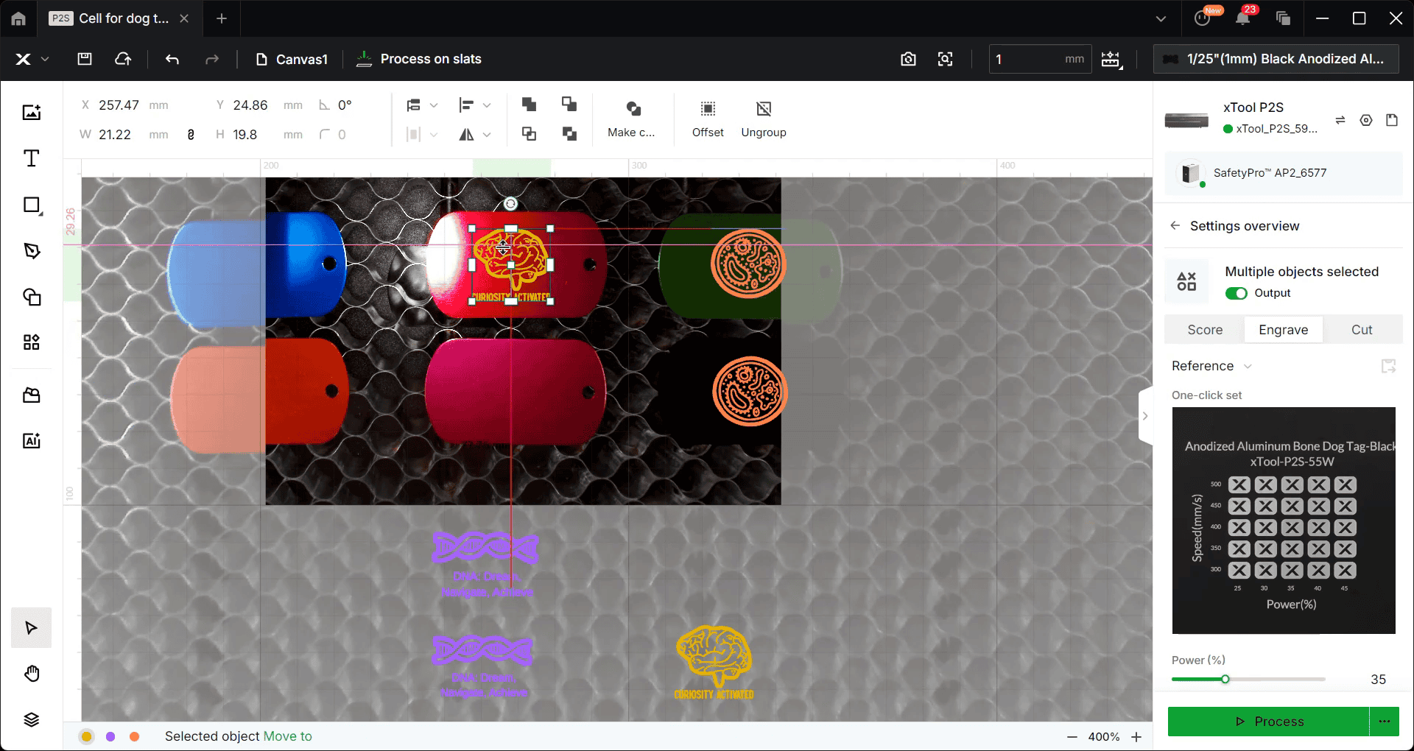
Task: Open the Insert Image tool
Action: [x=31, y=112]
